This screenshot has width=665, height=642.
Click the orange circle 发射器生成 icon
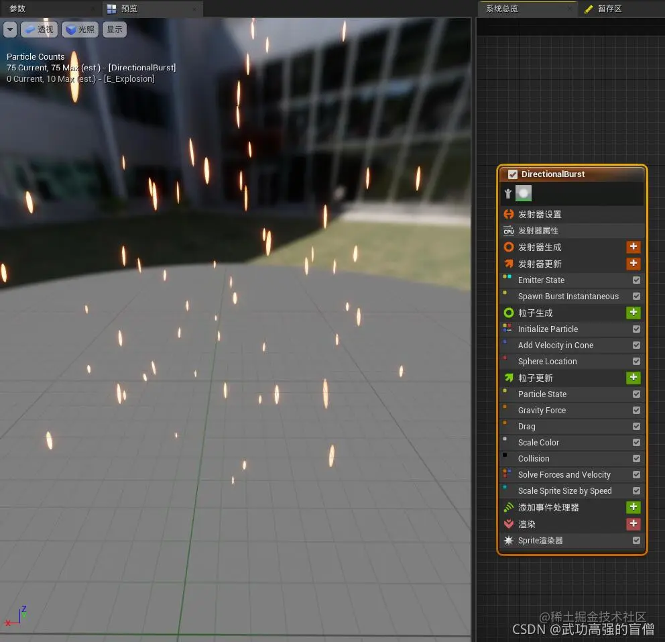point(509,247)
